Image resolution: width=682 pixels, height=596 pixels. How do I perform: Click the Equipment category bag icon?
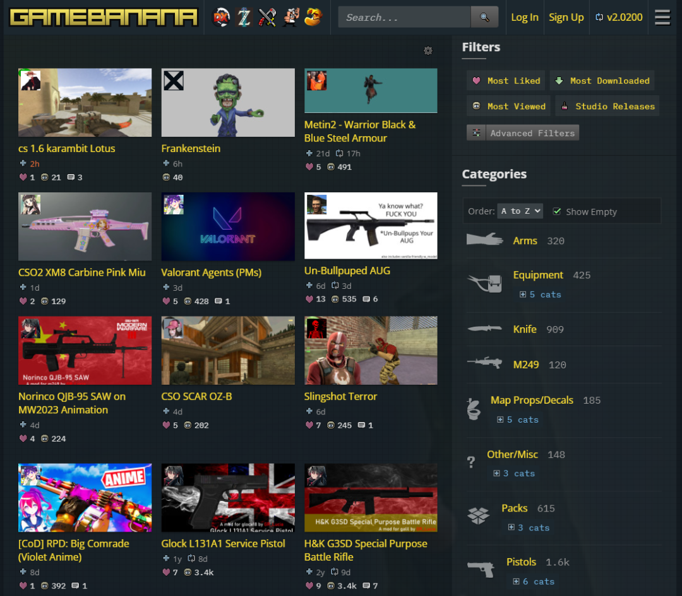point(485,283)
